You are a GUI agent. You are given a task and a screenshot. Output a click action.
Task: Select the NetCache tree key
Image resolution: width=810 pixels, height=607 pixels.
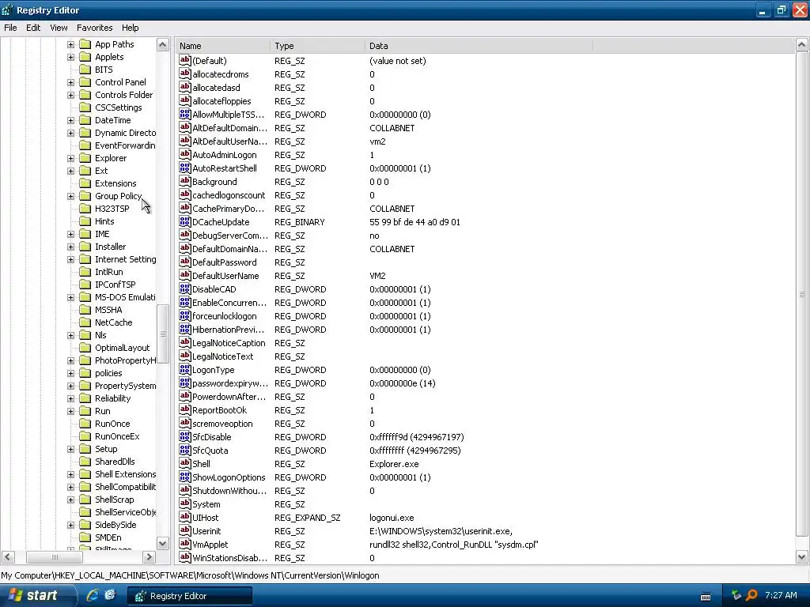114,322
